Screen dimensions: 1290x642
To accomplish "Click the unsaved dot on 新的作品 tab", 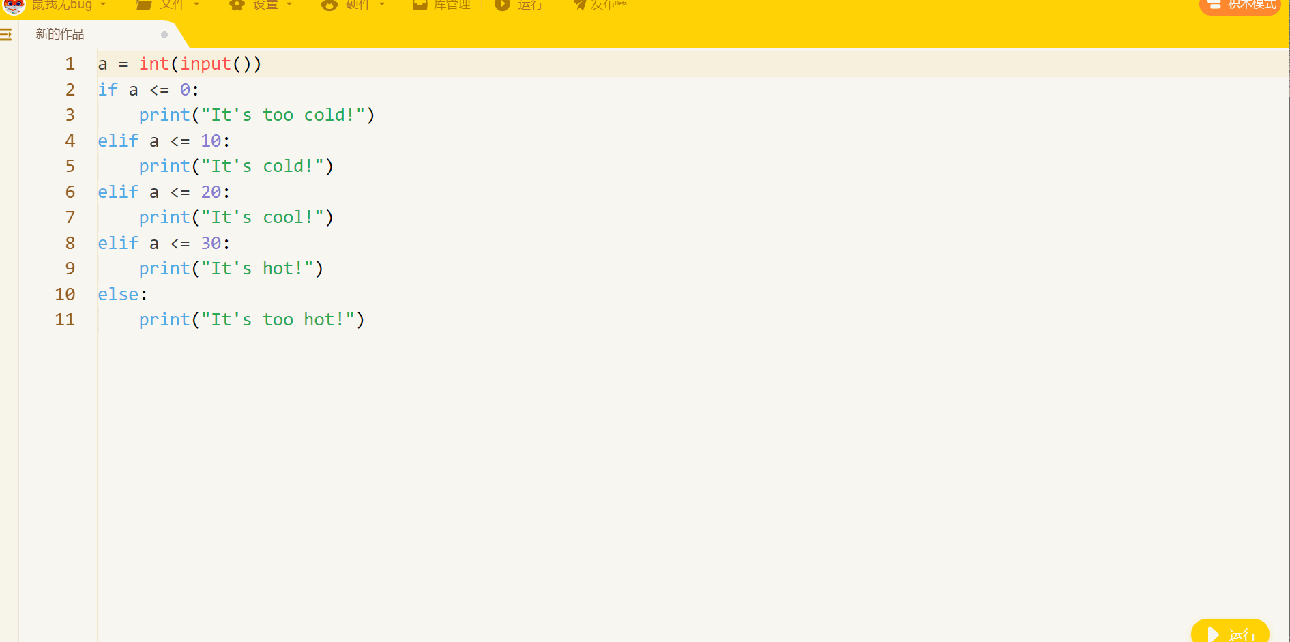I will click(164, 35).
